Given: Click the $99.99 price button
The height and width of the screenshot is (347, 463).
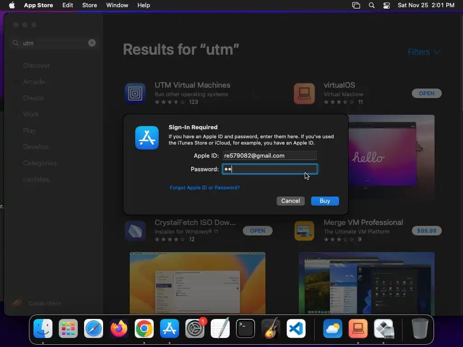Looking at the screenshot, I should point(427,231).
